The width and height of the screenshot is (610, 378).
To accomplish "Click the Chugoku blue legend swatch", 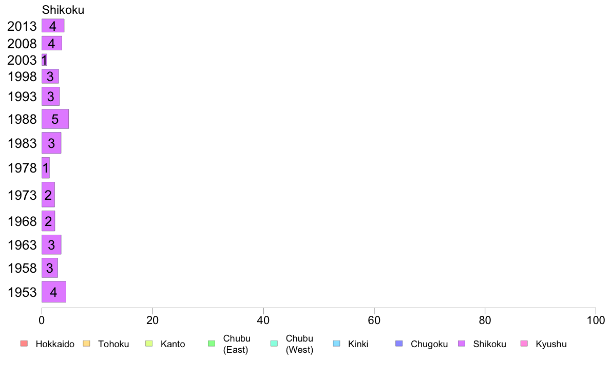I will [x=399, y=344].
